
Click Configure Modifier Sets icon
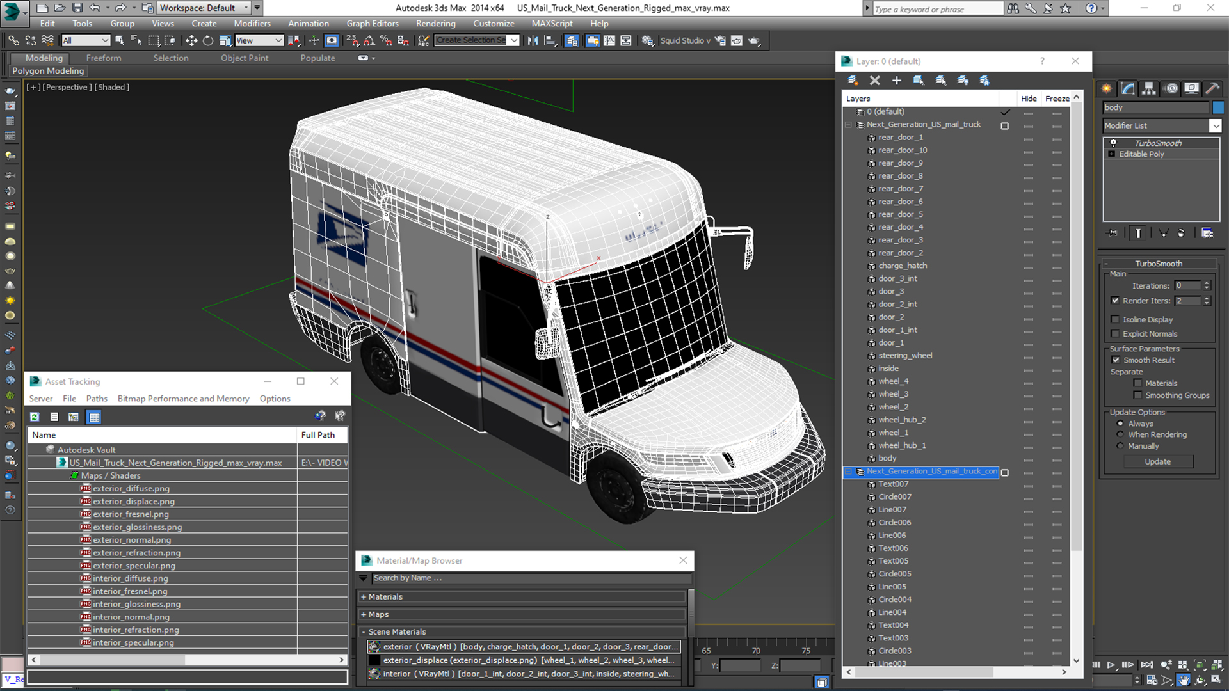click(x=1207, y=233)
